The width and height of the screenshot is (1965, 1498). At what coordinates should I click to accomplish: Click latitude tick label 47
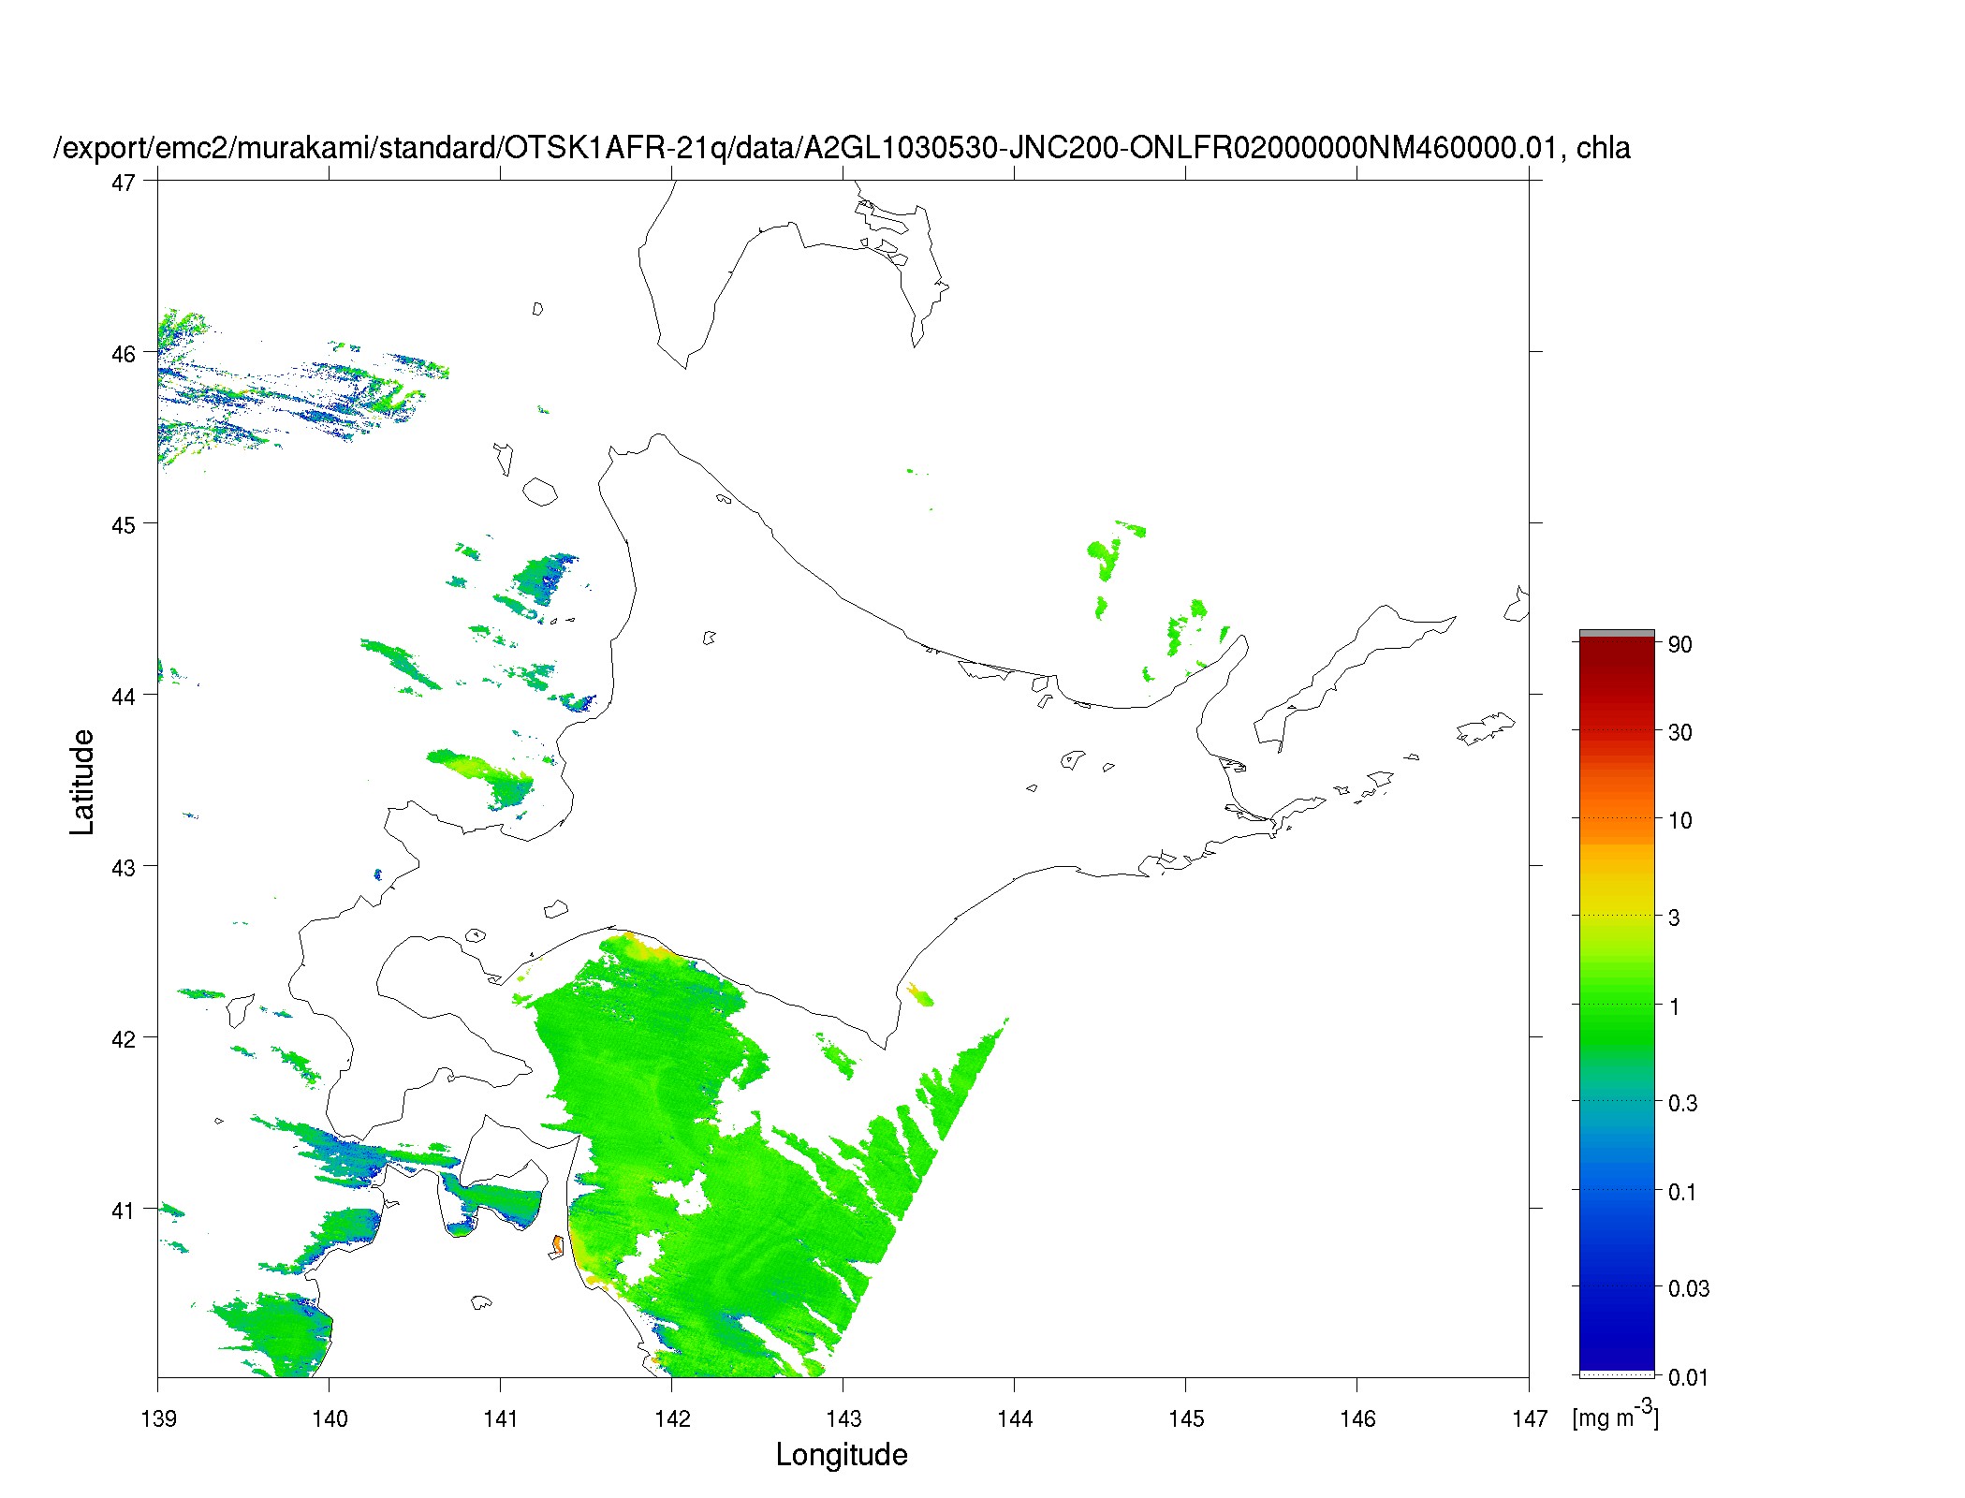[x=123, y=182]
